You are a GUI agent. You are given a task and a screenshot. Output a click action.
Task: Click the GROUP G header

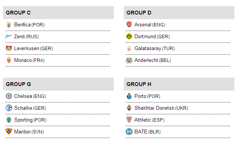58,84
